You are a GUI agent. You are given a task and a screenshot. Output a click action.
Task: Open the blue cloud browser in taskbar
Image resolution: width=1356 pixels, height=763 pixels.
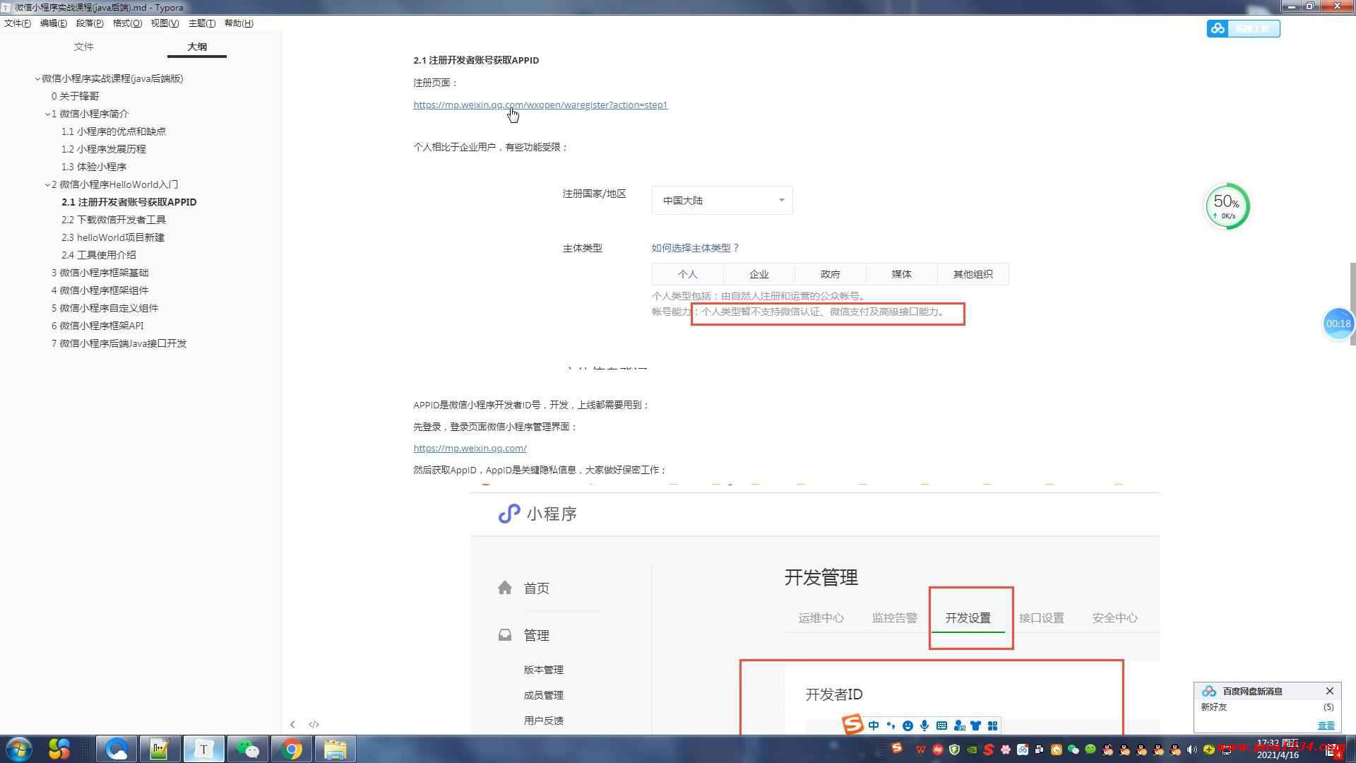(116, 749)
